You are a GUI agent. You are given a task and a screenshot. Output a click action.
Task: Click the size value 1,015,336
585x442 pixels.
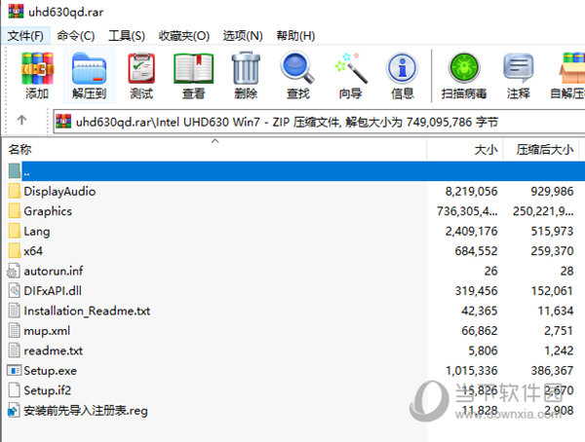point(472,371)
